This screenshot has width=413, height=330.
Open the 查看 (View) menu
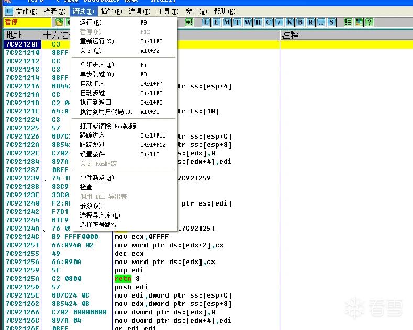coord(55,12)
